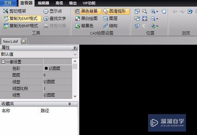Click the left icon in middle row of 位置 group
The height and width of the screenshot is (135, 197).
[x=137, y=19]
